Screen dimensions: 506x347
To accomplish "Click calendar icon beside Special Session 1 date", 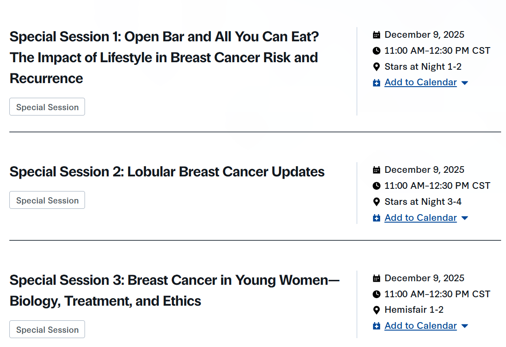I will point(376,35).
